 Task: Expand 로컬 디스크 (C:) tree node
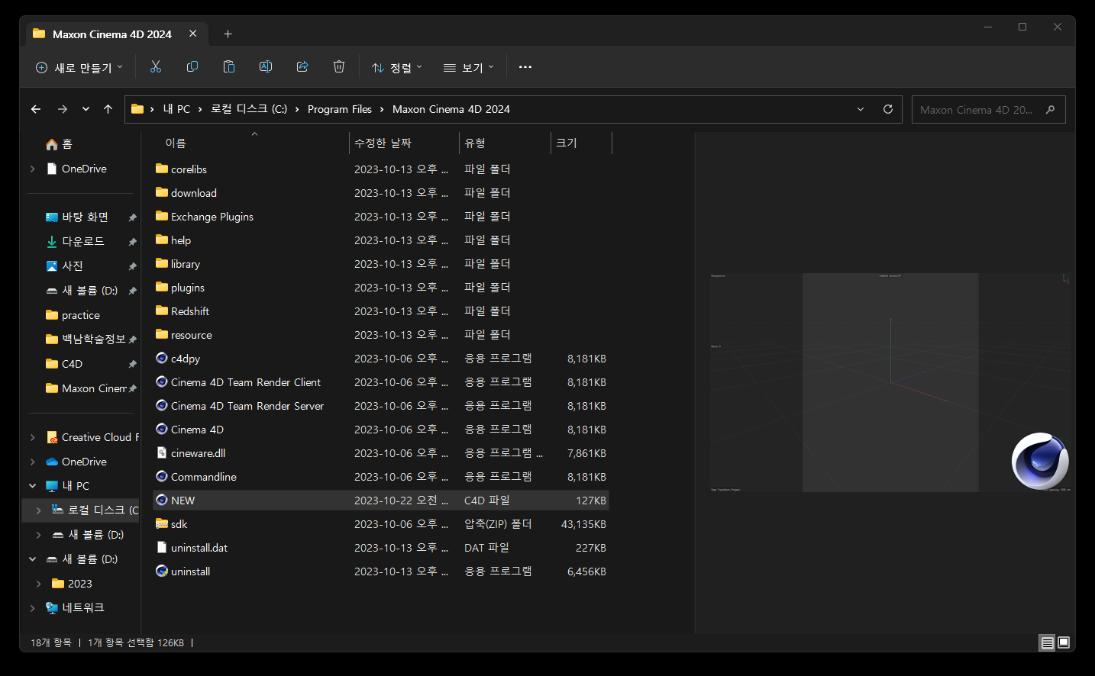[39, 510]
